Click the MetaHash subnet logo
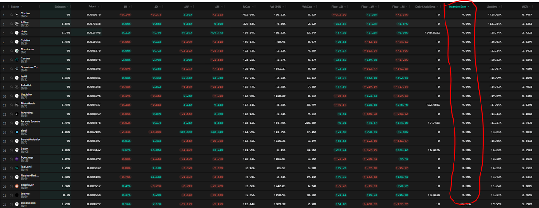This screenshot has width=539, height=208. (17, 105)
